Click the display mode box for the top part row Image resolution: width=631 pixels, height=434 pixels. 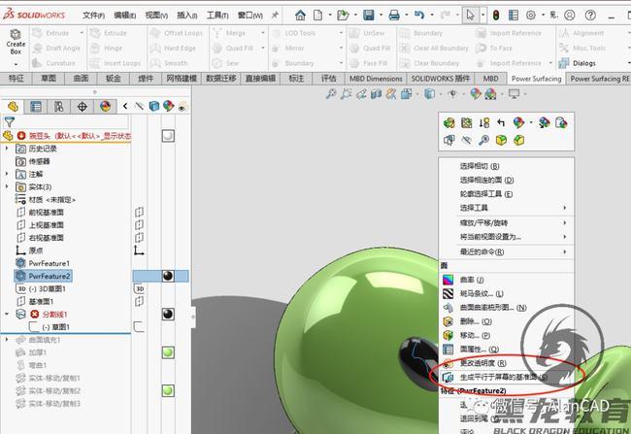(168, 136)
